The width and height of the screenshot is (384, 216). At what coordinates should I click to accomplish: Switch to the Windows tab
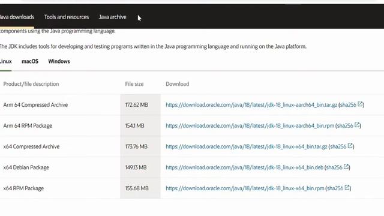point(59,61)
